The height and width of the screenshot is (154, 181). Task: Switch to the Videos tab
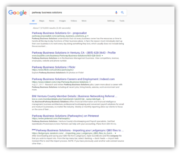(x=74, y=21)
